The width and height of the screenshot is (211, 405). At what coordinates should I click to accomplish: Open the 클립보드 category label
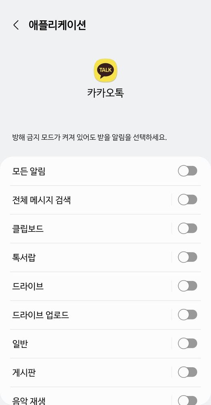(x=28, y=229)
